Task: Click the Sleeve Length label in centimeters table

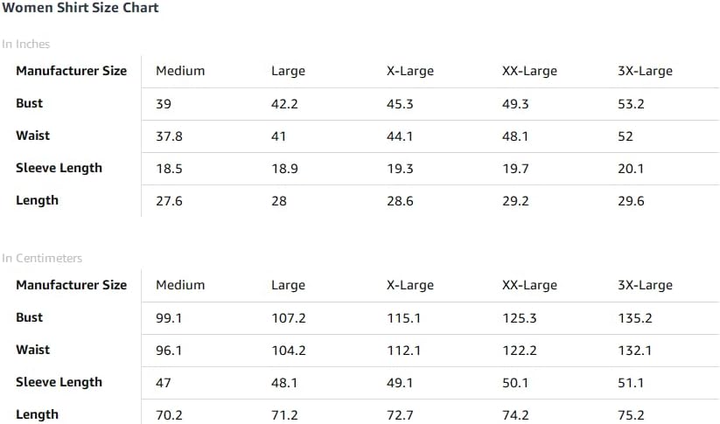Action: [x=59, y=382]
